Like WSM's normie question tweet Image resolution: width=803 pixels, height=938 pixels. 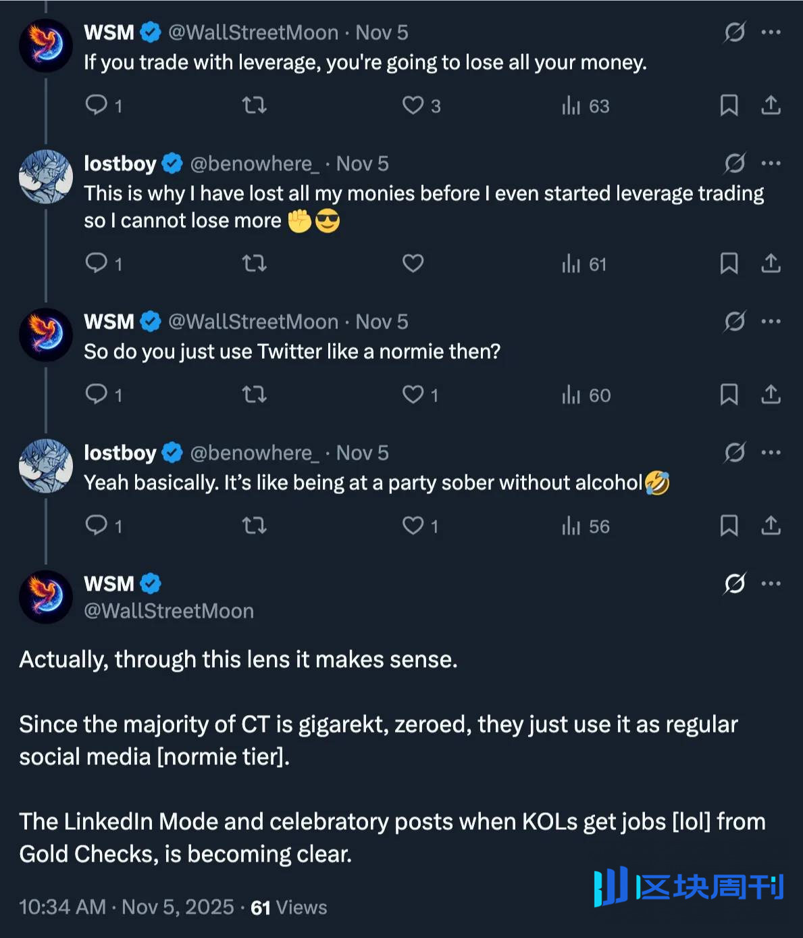click(413, 394)
